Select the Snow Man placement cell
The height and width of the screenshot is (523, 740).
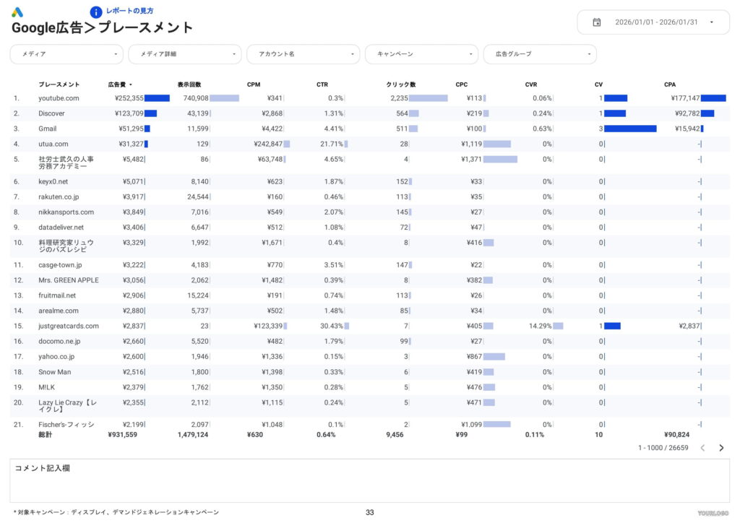[x=55, y=372]
